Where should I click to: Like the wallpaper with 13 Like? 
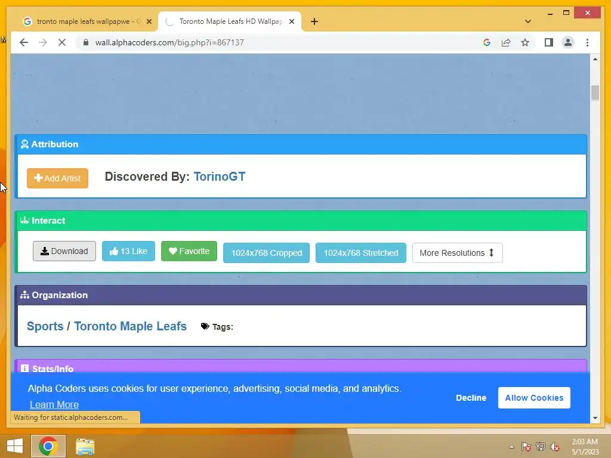click(x=128, y=251)
